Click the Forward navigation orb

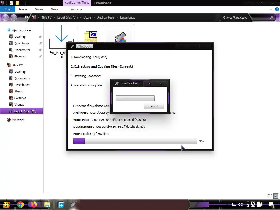pyautogui.click(x=14, y=17)
